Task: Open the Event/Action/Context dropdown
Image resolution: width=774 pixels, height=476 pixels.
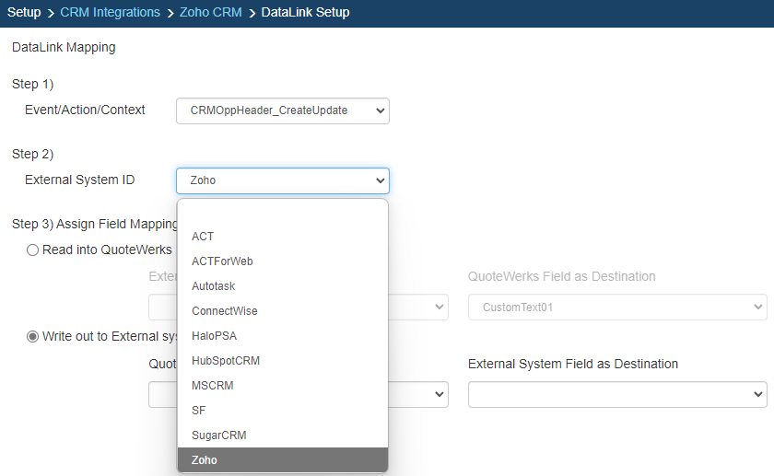Action: point(282,110)
